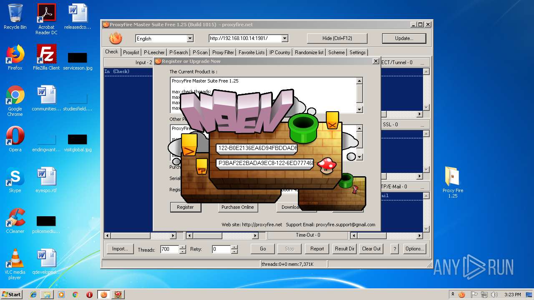The height and width of the screenshot is (300, 534).
Task: Click the scroll-up arrow of the CONNECT/Tunnel panel
Action: [426, 71]
